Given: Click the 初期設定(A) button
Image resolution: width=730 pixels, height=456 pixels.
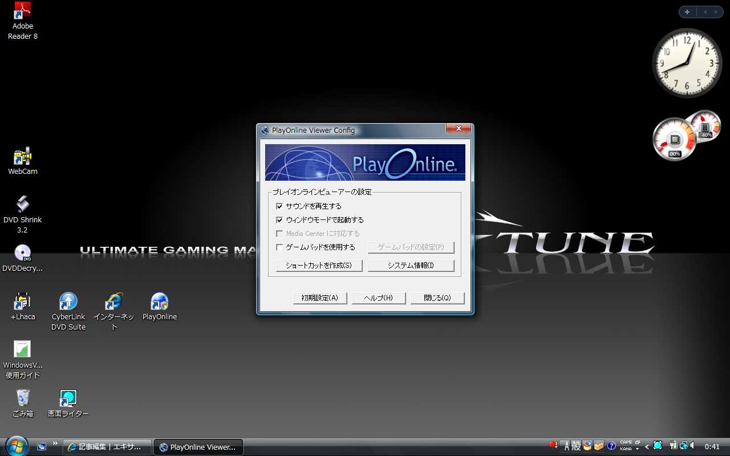Looking at the screenshot, I should coord(320,298).
